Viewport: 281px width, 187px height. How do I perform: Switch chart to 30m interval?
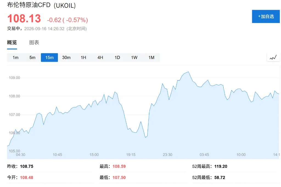pos(66,58)
